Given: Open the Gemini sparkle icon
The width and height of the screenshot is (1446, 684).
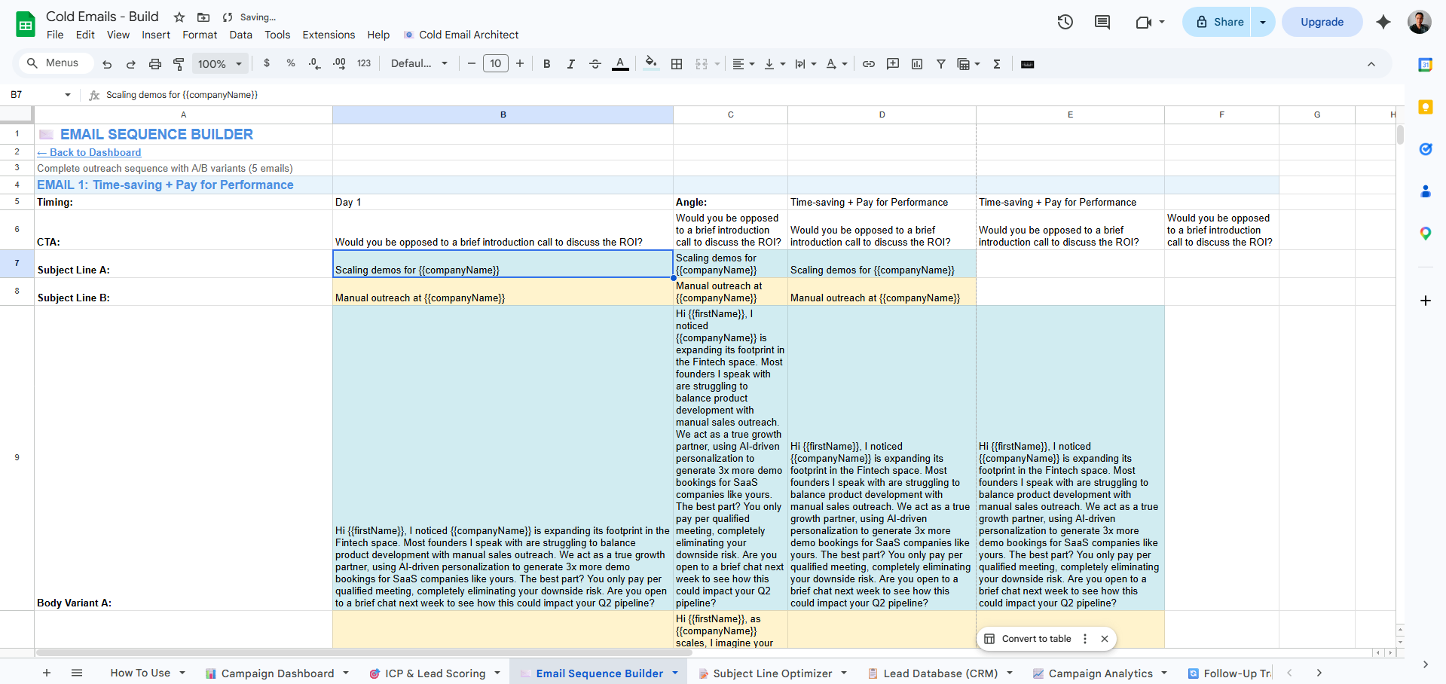Looking at the screenshot, I should pos(1383,22).
